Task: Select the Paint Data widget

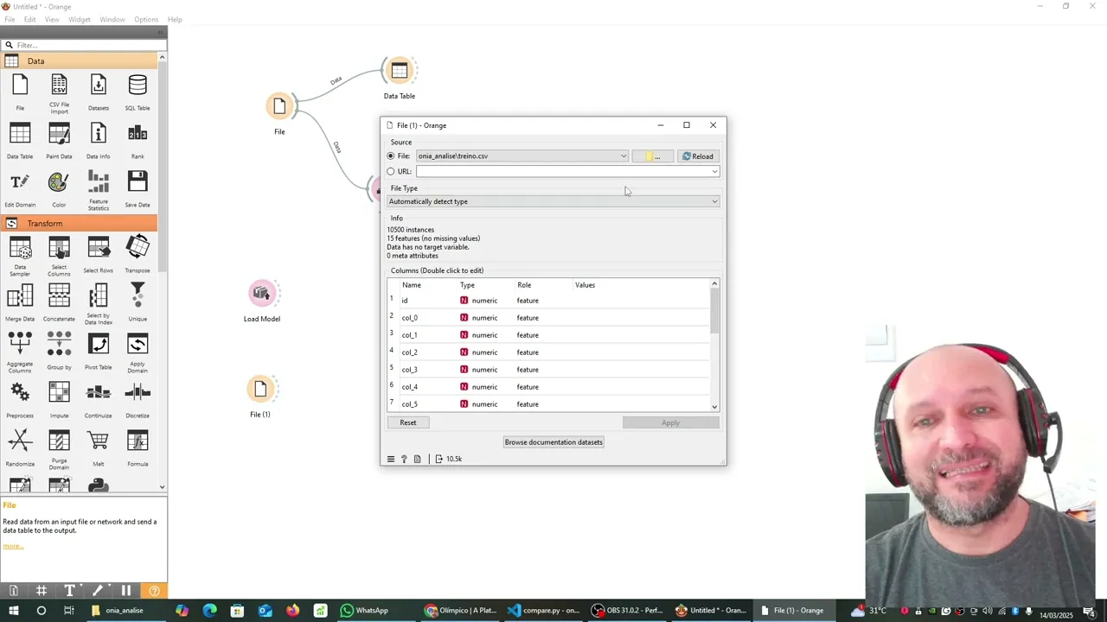Action: pos(59,142)
